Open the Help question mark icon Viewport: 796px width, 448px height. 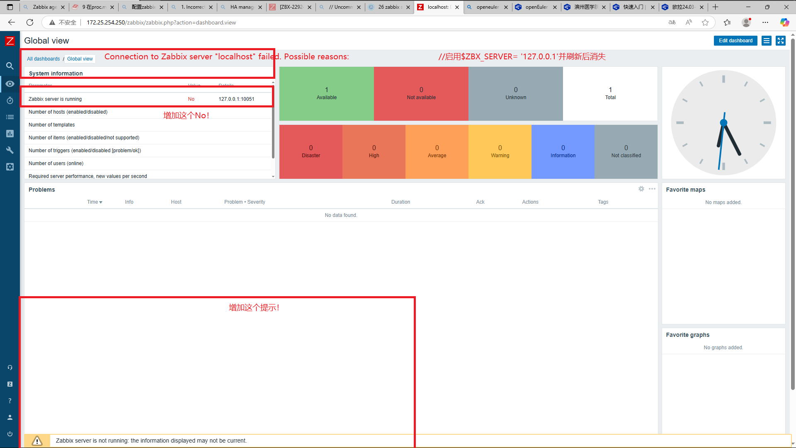pyautogui.click(x=10, y=401)
